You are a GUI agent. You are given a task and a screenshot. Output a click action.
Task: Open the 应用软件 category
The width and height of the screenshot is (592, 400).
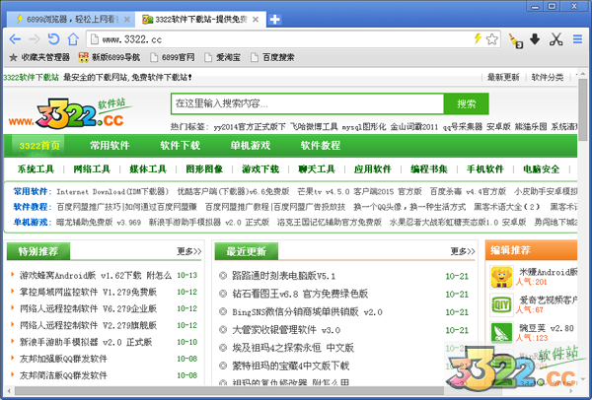click(x=373, y=169)
